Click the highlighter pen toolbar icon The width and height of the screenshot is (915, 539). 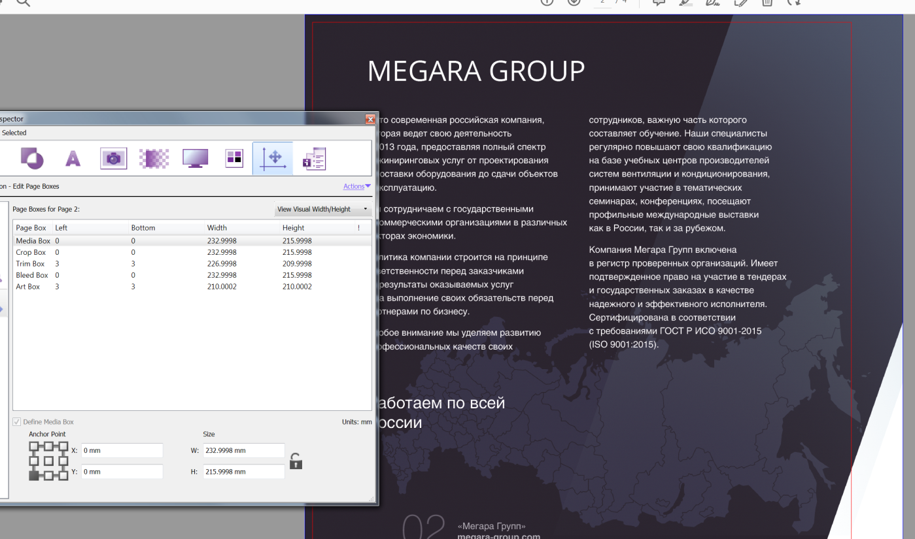(685, 3)
